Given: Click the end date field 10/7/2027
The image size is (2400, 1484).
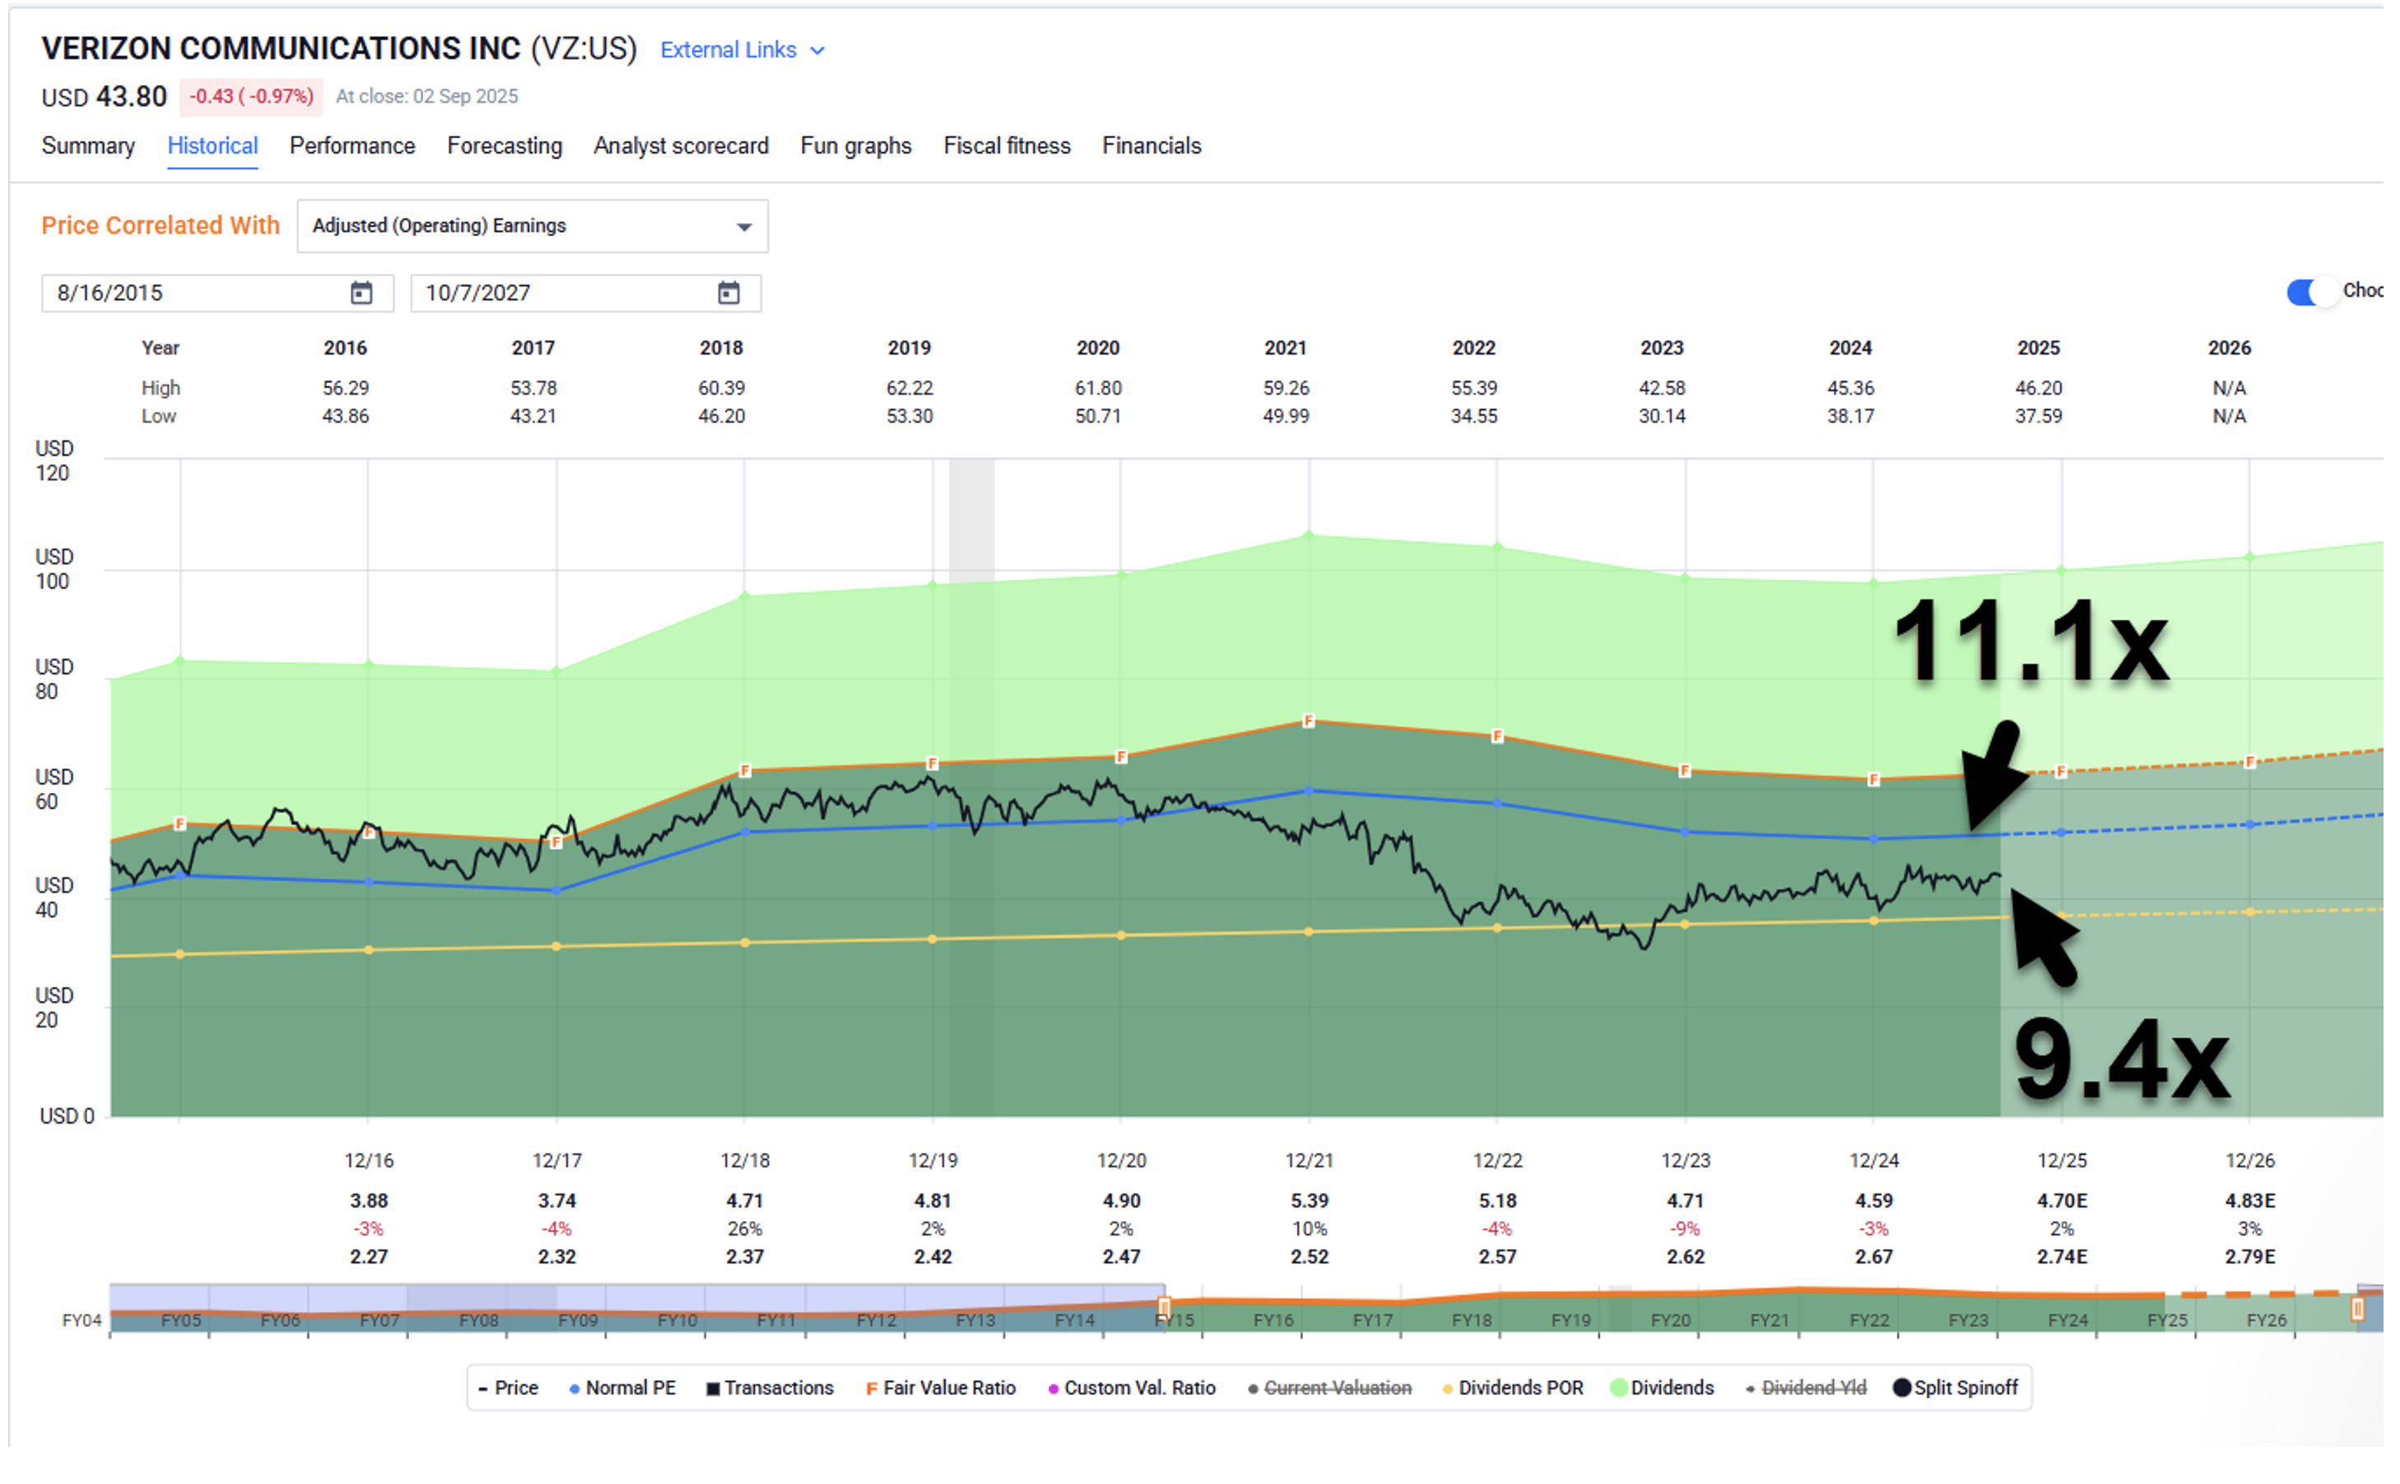Looking at the screenshot, I should point(585,294).
